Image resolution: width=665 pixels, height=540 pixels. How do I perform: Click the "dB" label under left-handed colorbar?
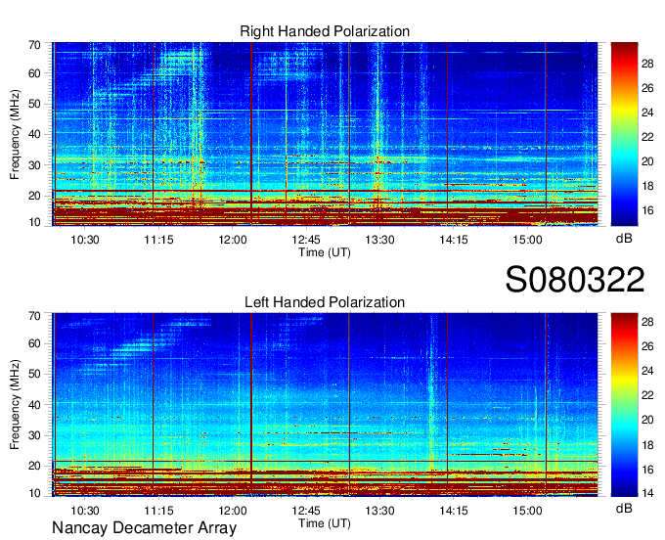624,509
